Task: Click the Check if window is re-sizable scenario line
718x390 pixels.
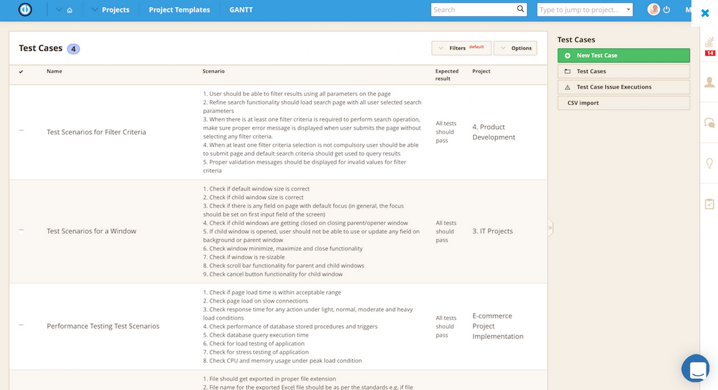Action: pos(244,257)
